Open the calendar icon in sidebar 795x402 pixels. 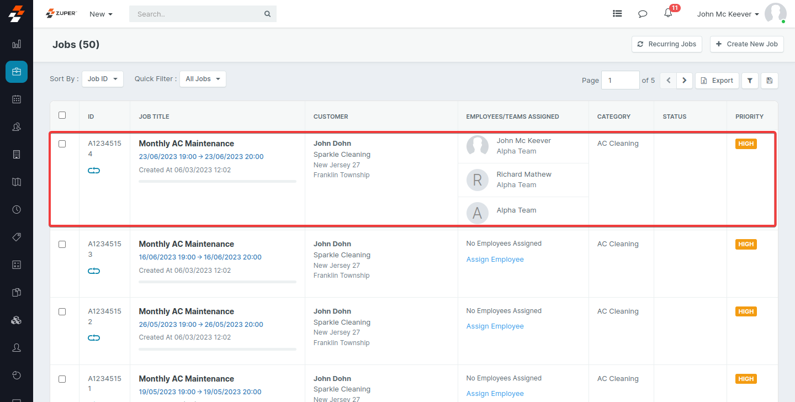click(x=17, y=99)
